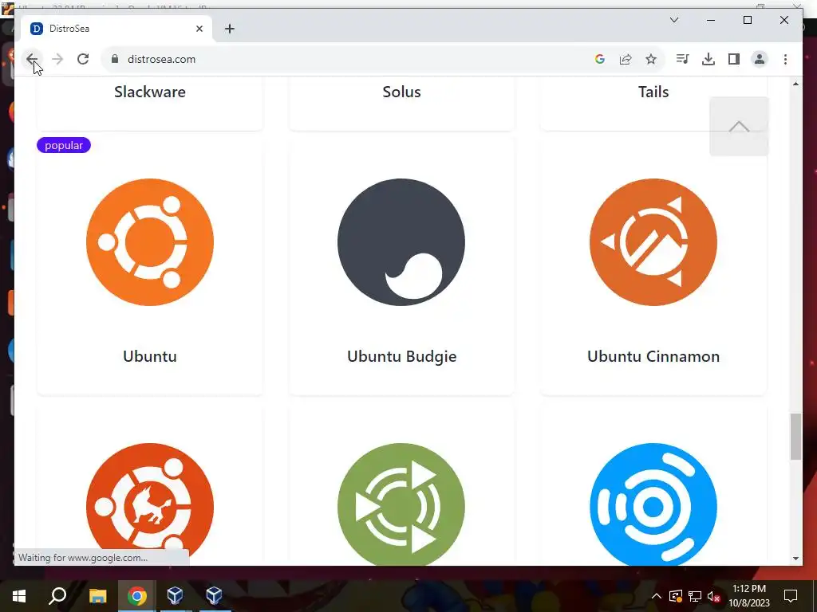817x612 pixels.
Task: Close the DistroSea tab
Action: pos(199,29)
